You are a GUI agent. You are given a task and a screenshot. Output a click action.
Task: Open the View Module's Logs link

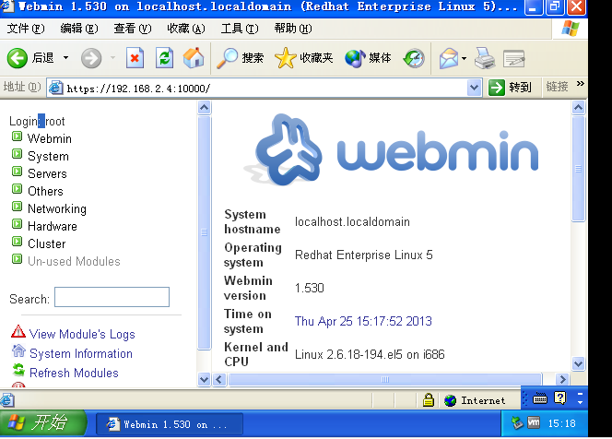[82, 335]
